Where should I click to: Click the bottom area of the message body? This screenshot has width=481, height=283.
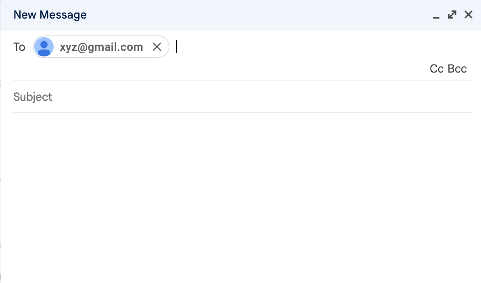(242, 266)
